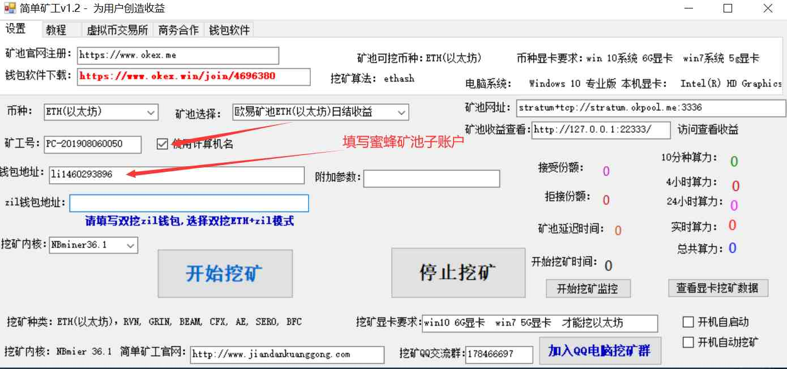Image resolution: width=787 pixels, height=369 pixels.
Task: Toggle the 使用计算机名 checkbox
Action: point(162,144)
